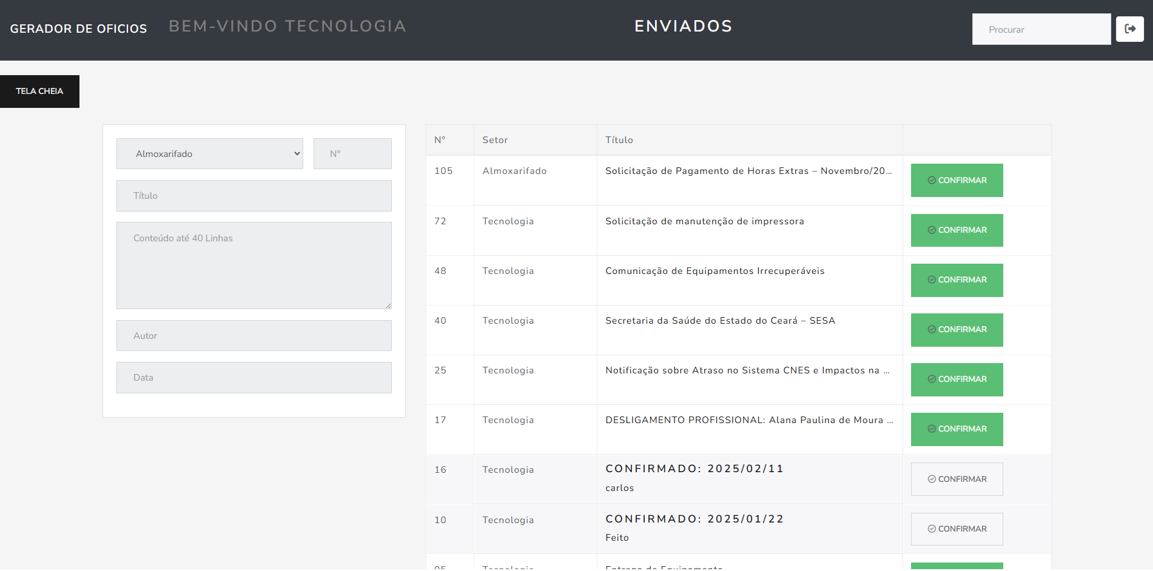Click the logout icon in the top bar
The height and width of the screenshot is (571, 1153).
point(1129,28)
